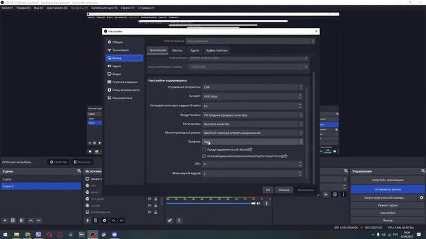Open Файл menu in menu bar
426x239 pixels.
point(7,8)
